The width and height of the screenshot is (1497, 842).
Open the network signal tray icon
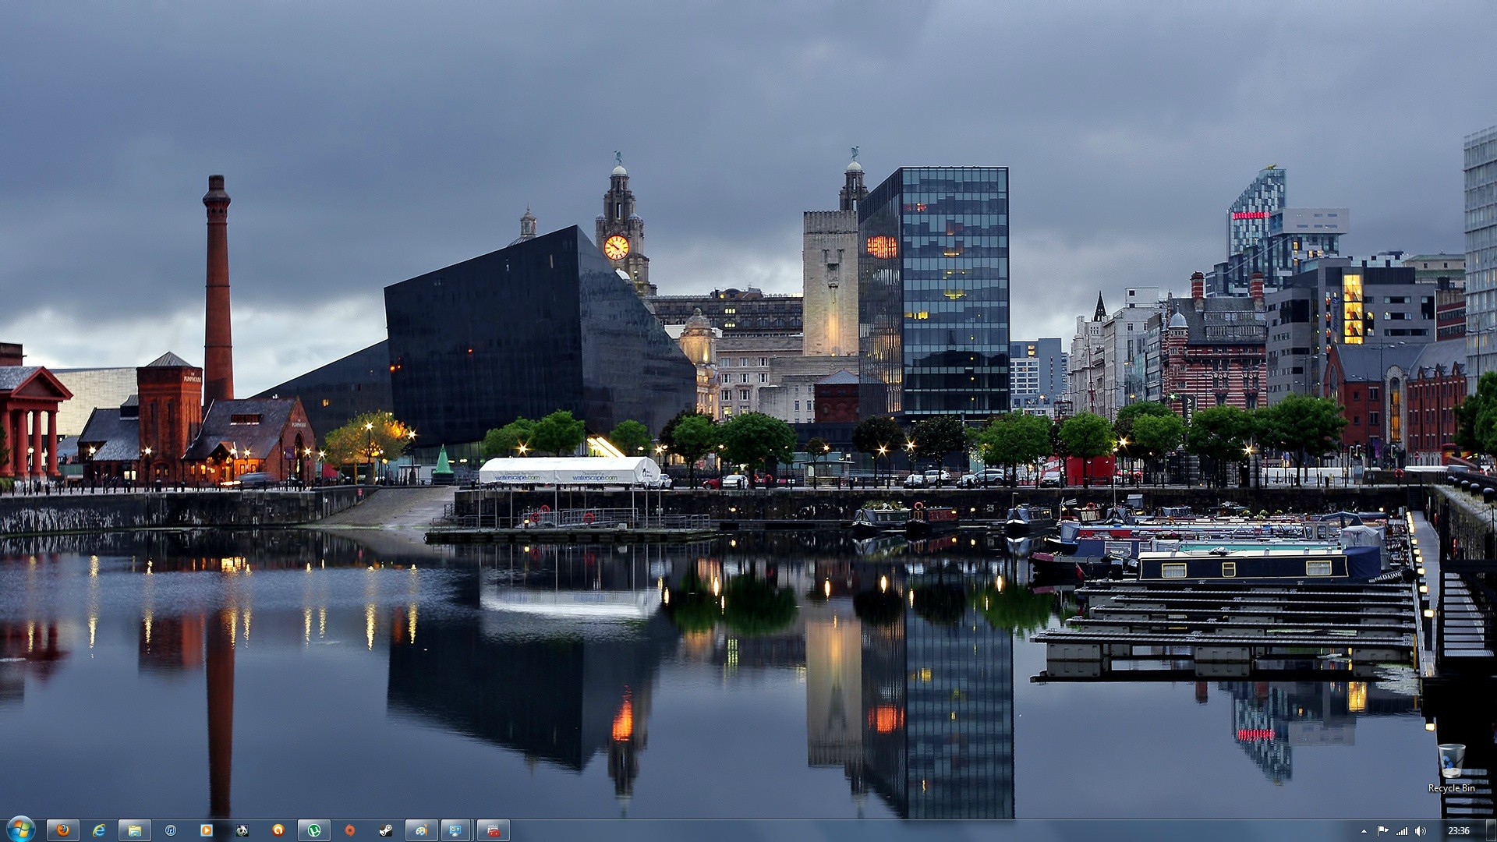(1402, 831)
